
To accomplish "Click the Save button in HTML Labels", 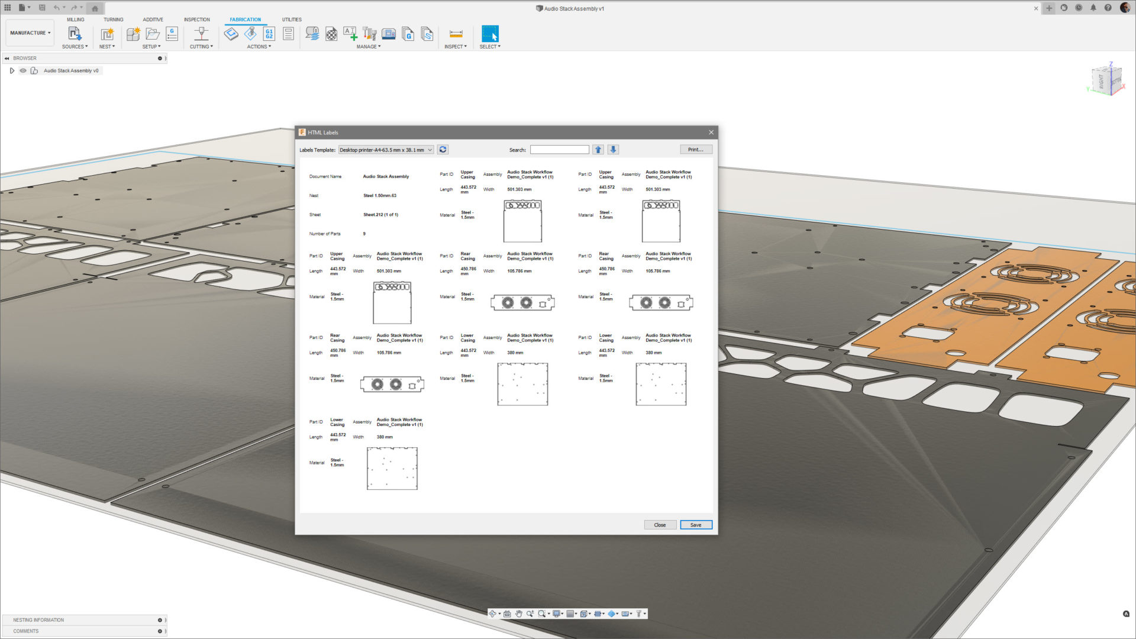I will click(x=695, y=525).
